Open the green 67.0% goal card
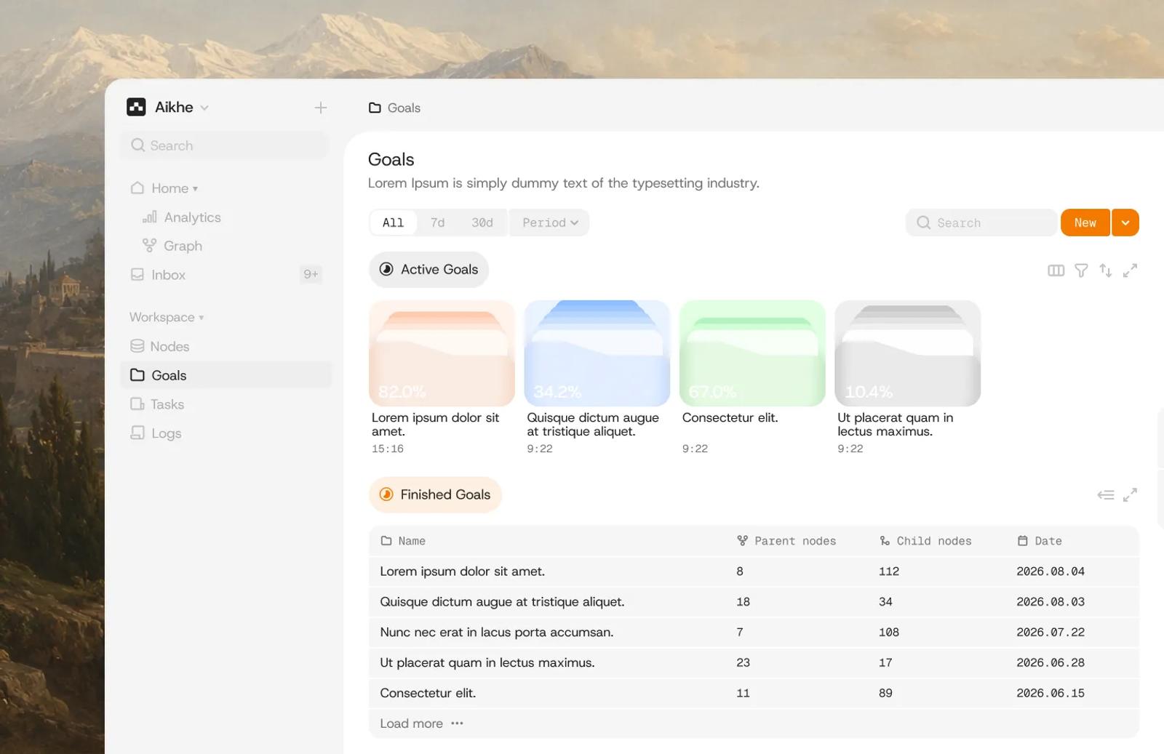 click(x=752, y=353)
